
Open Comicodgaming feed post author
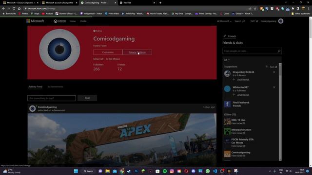47,107
